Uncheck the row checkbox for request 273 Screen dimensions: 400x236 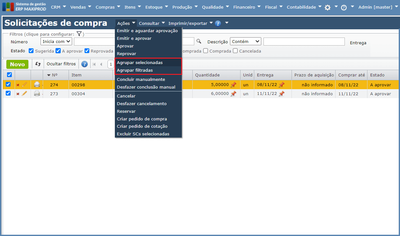(8, 93)
